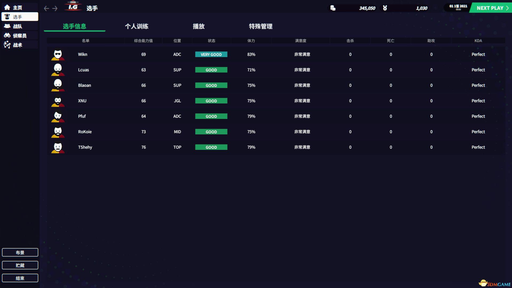Click Wikn's VERY GOOD status bar
512x288 pixels.
pos(211,54)
